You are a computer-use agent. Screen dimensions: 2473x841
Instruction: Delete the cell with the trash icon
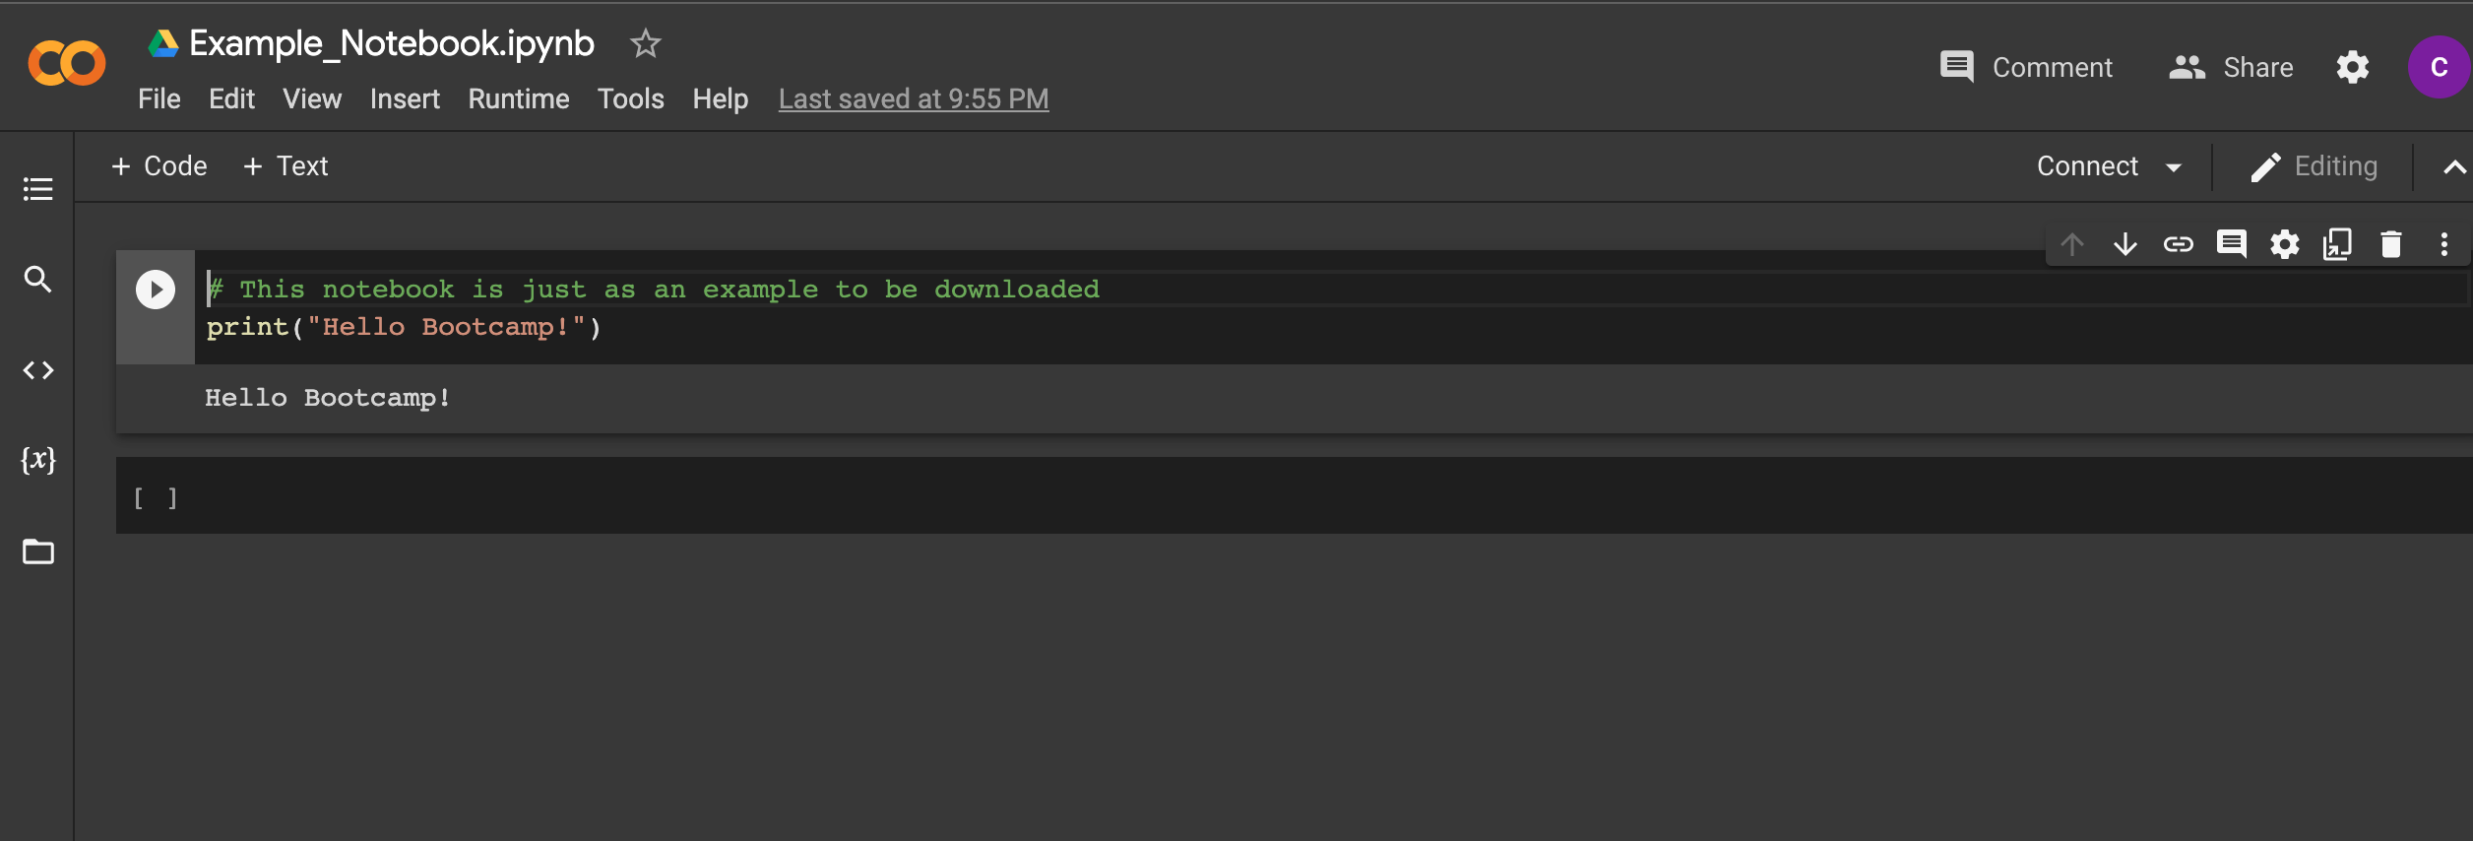pyautogui.click(x=2391, y=244)
